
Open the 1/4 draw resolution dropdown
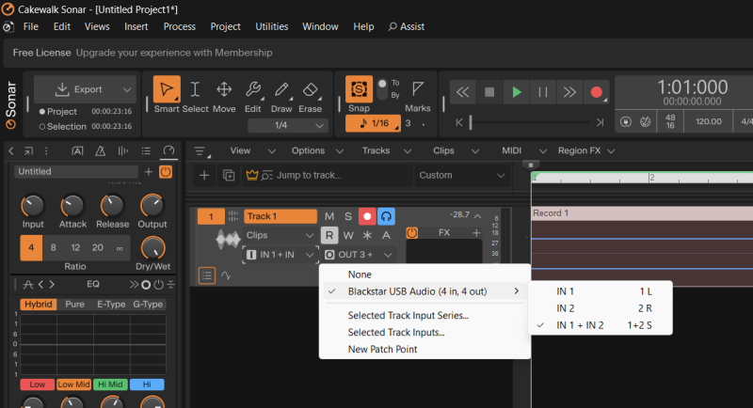point(287,125)
